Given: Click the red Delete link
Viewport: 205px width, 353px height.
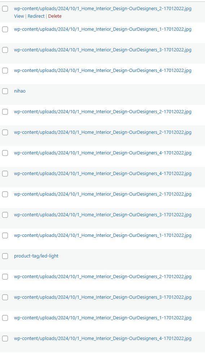Looking at the screenshot, I should [55, 16].
